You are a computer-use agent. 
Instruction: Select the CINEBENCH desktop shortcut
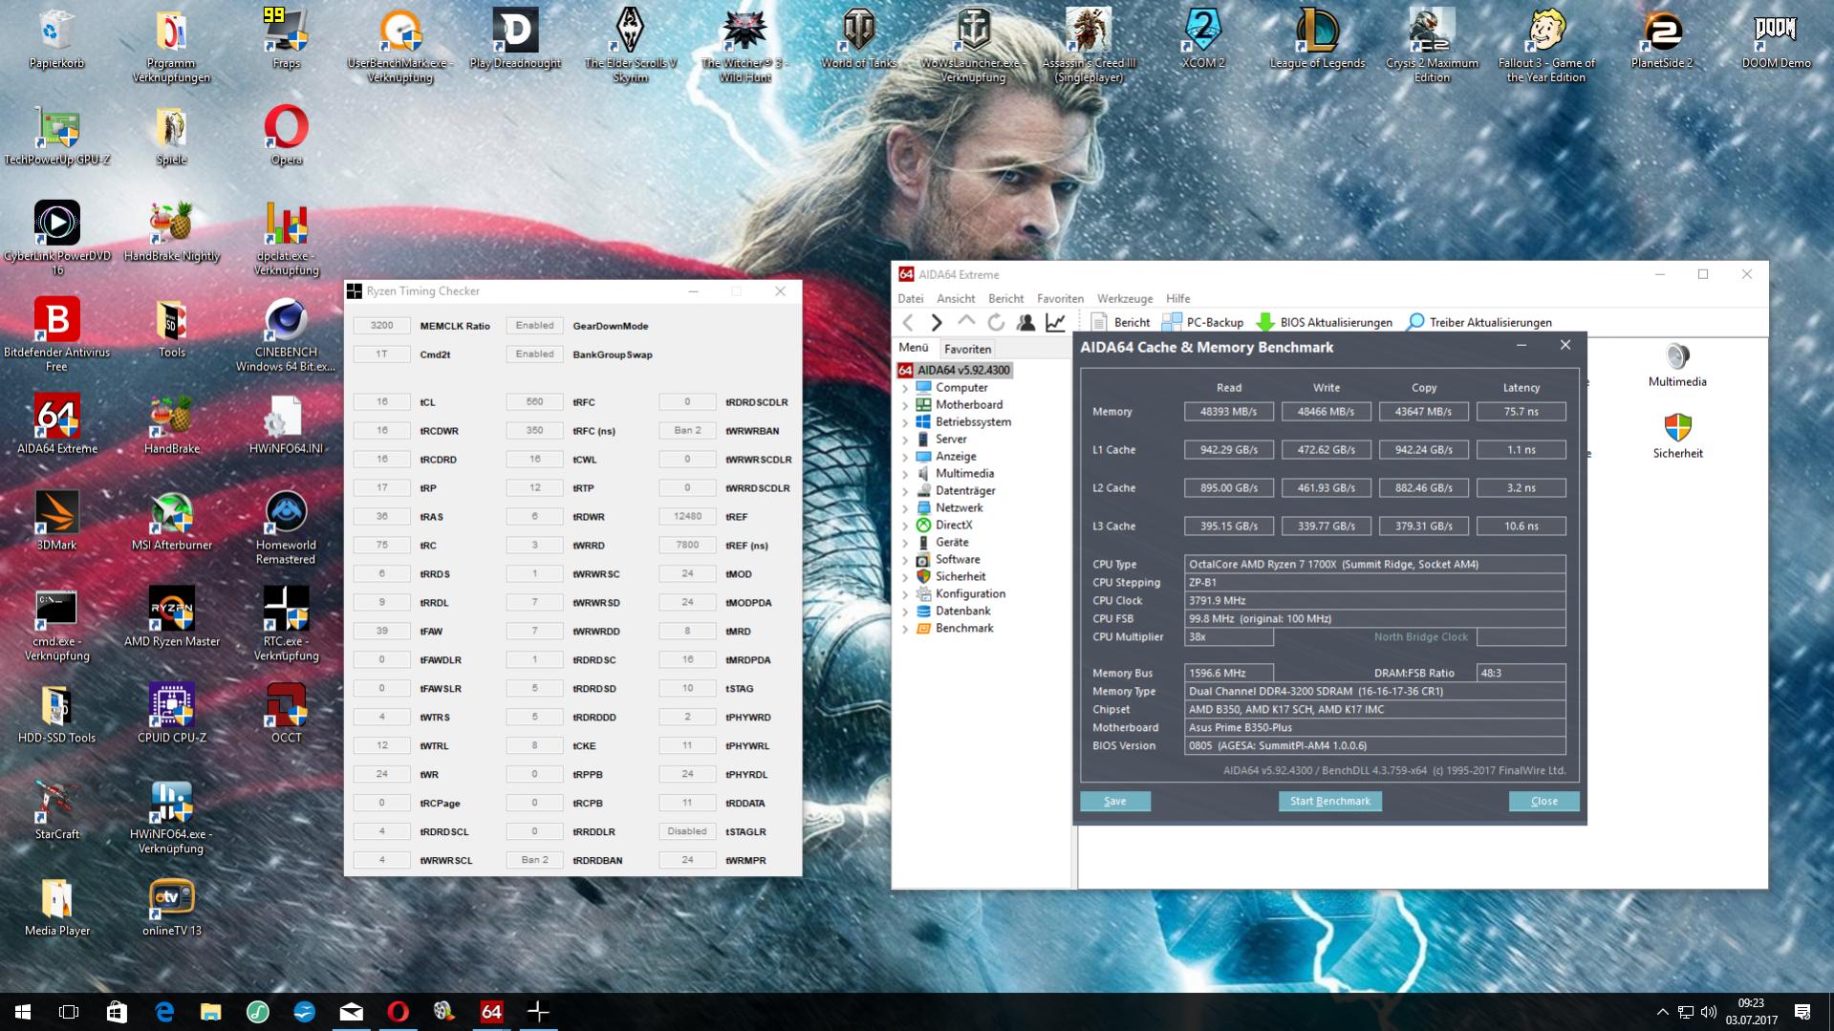point(286,336)
